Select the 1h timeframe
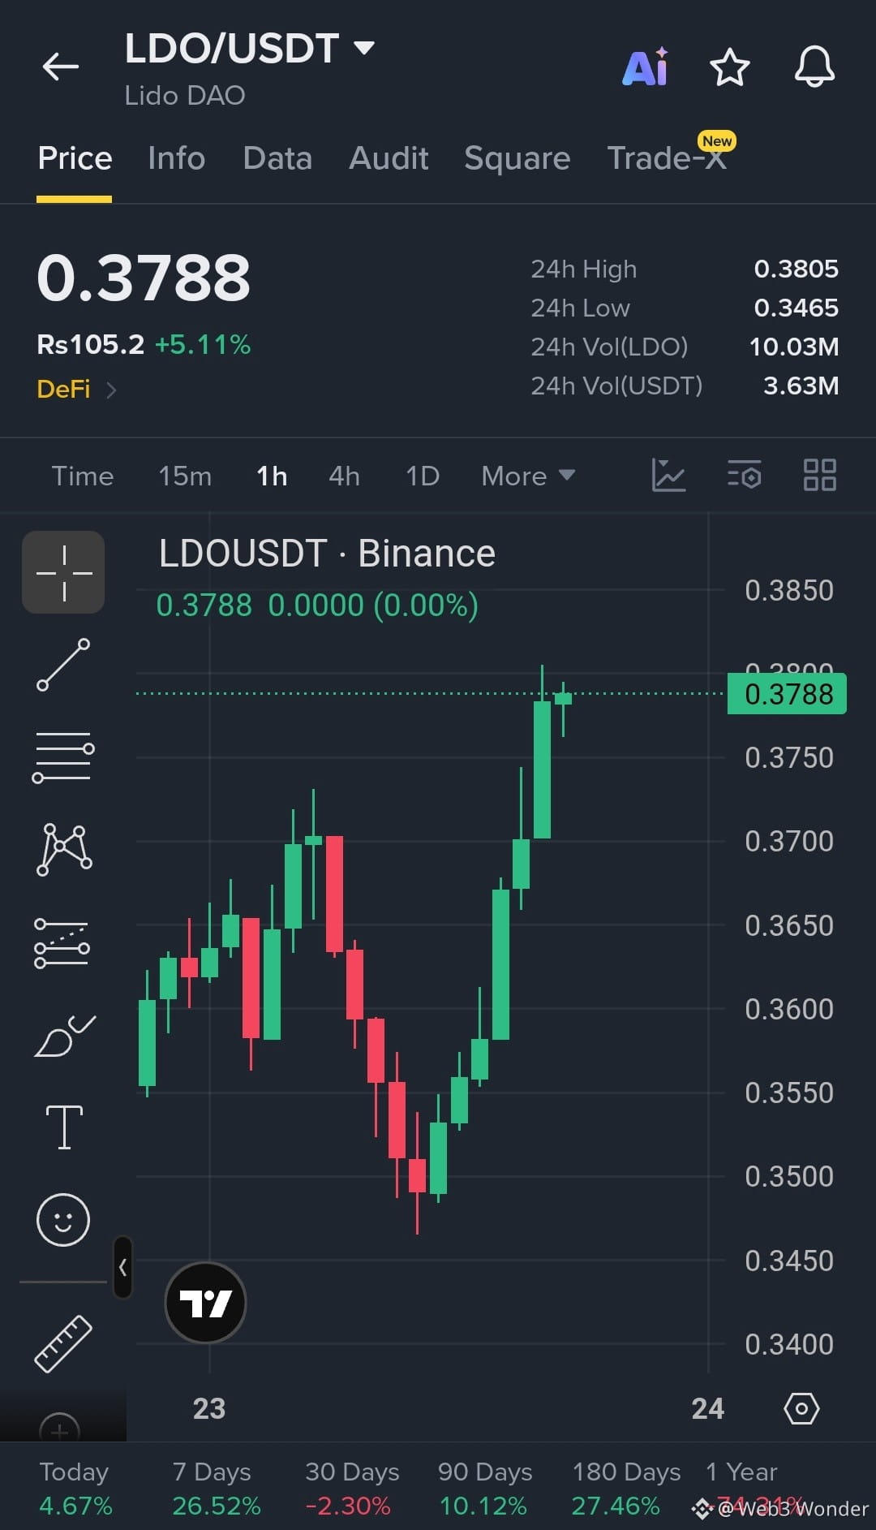This screenshot has height=1530, width=876. tap(272, 476)
